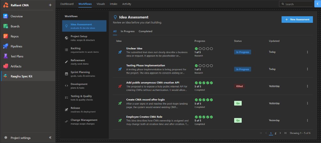
Task: Click the Development code brackets icon
Action: coord(66,86)
